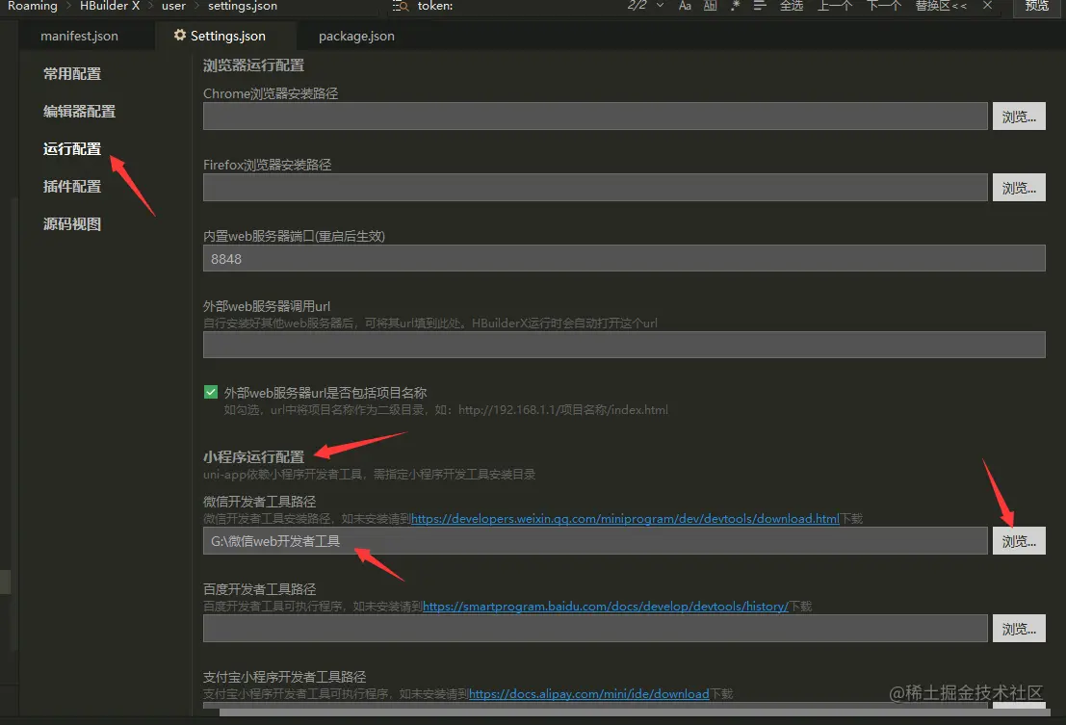Image resolution: width=1066 pixels, height=725 pixels.
Task: Toggle whole-word match search option
Action: [710, 6]
